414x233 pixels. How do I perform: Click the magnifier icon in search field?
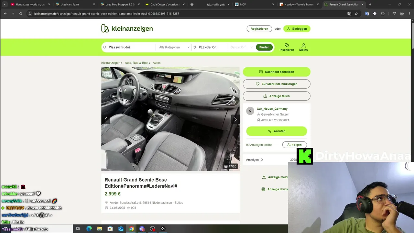click(105, 47)
